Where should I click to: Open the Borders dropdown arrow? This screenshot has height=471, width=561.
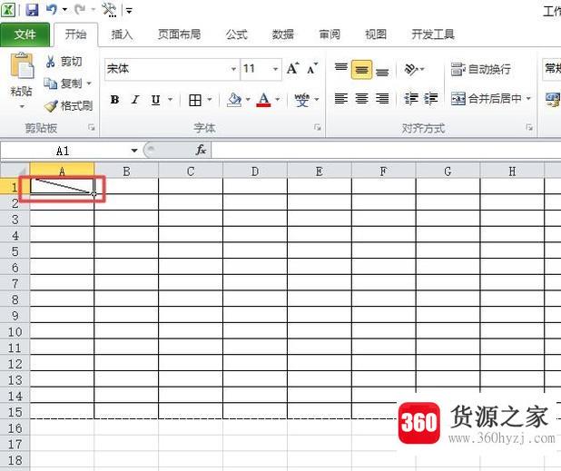[210, 100]
